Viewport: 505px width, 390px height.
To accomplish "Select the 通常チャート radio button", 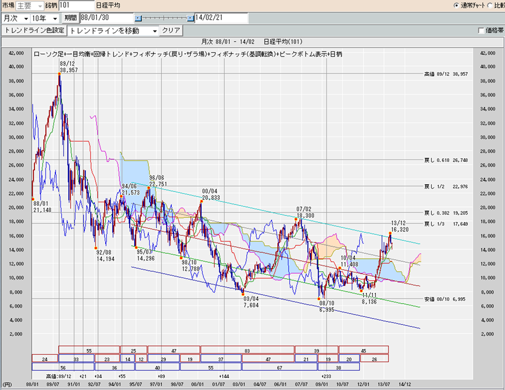I will point(456,5).
